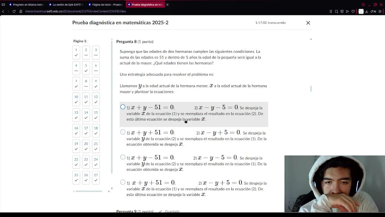Select the Prueba diagnóstica en mat tab
Viewport: 385px width, 217px height.
(145, 5)
